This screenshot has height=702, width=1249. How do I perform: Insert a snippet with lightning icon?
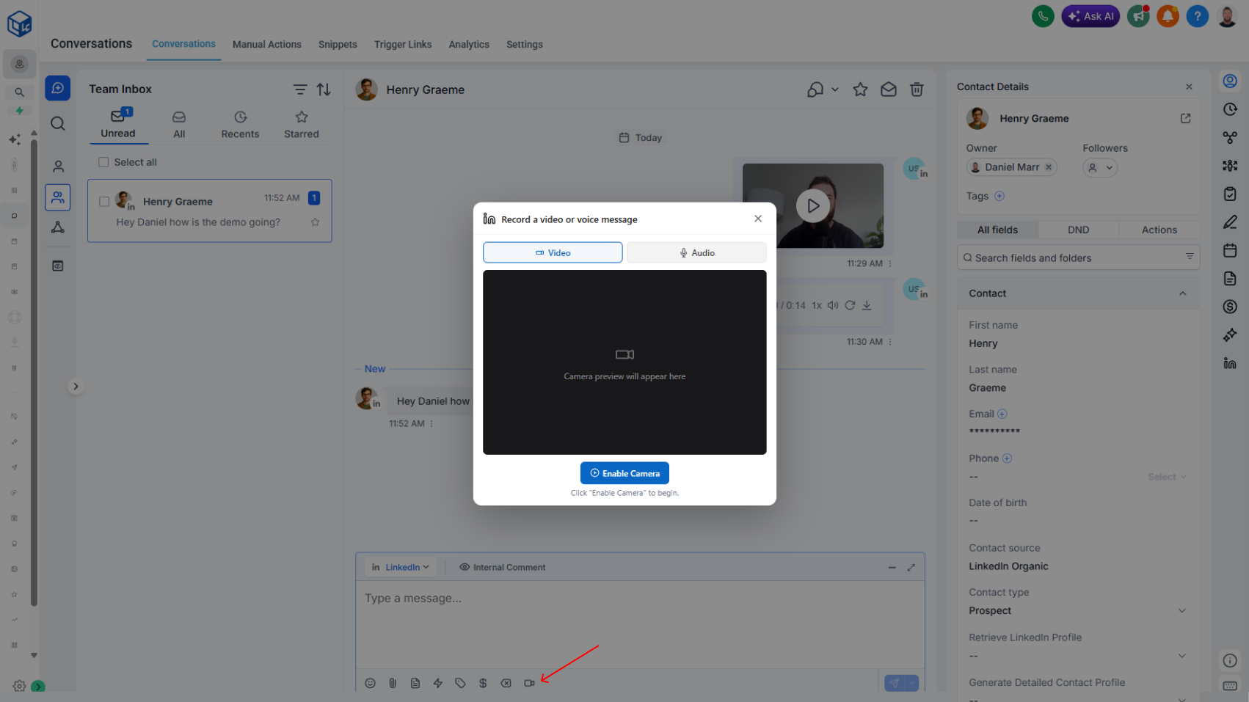coord(438,683)
